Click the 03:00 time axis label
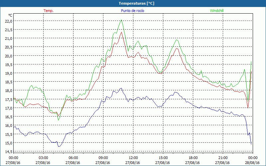This screenshot has height=166, width=266. point(44,158)
